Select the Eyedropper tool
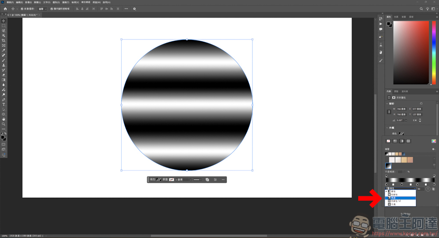This screenshot has height=238, width=439. (4, 50)
